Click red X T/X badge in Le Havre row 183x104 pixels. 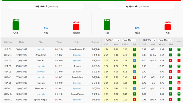click(x=179, y=72)
